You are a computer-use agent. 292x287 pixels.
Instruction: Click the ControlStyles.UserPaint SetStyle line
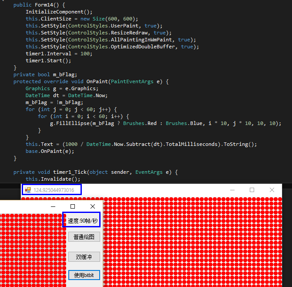94,26
